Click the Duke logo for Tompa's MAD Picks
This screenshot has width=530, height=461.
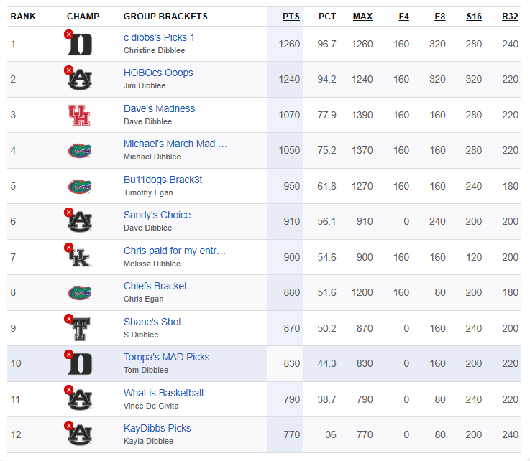[80, 364]
